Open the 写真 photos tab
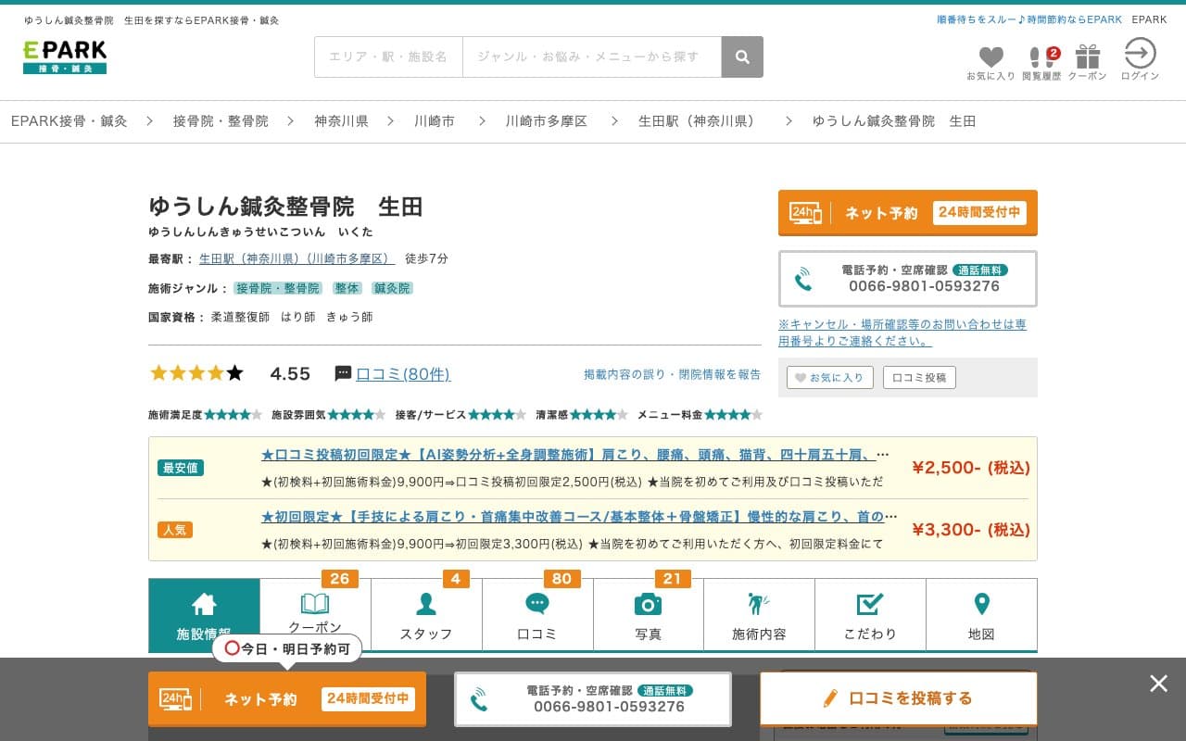 click(649, 615)
